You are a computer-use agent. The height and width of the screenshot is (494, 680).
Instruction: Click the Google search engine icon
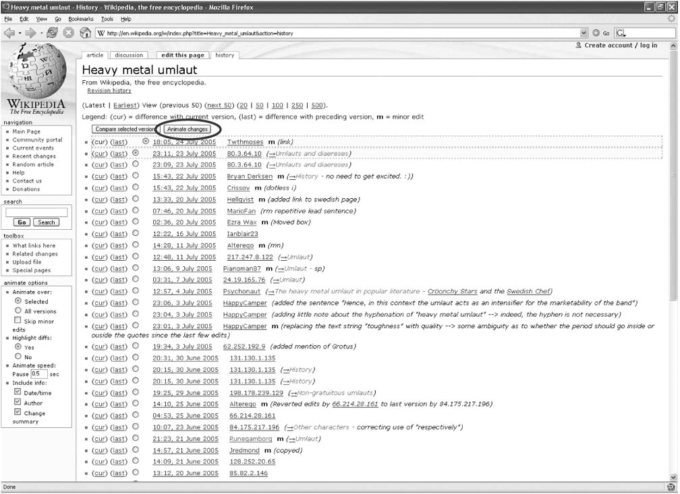pos(621,32)
